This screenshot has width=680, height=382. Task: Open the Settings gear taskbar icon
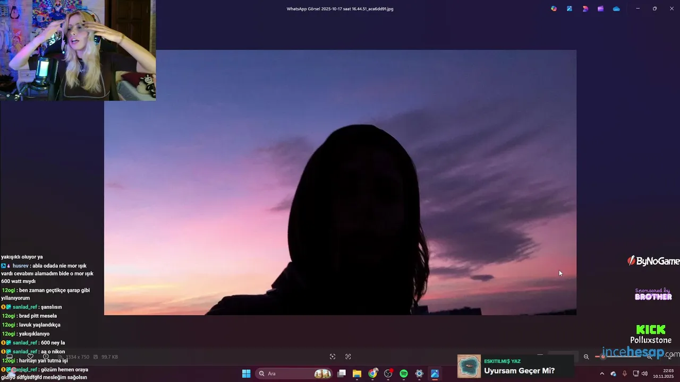(419, 374)
